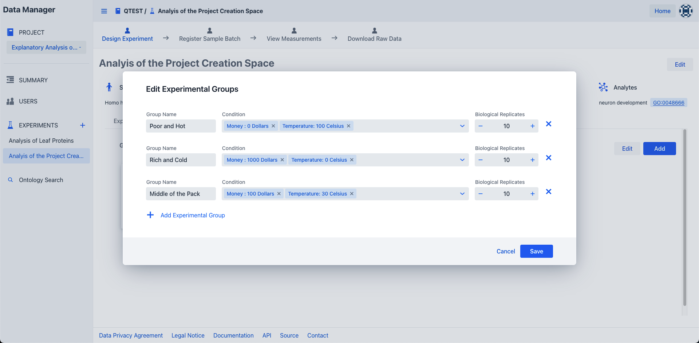699x343 pixels.
Task: Remove 'Money : 0 Dollars' condition chip
Action: (273, 126)
